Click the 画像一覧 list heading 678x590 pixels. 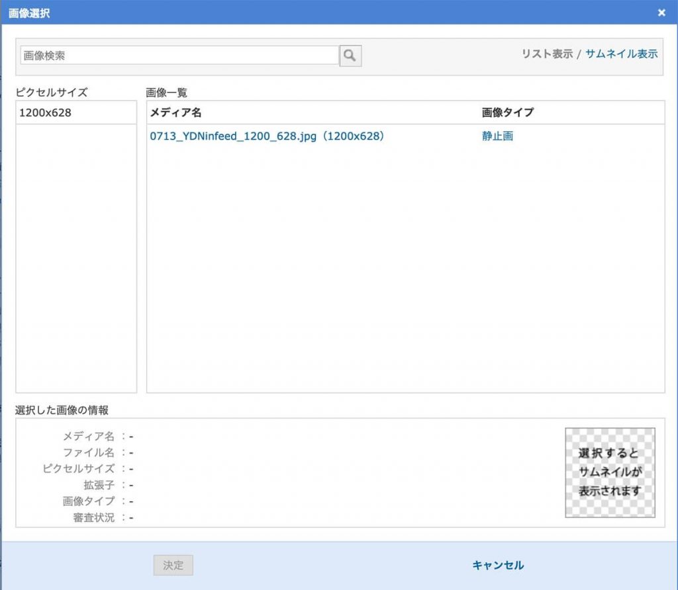pos(166,93)
